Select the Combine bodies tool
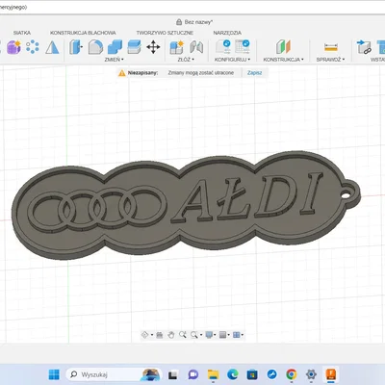Viewport: 385px width, 385px height. point(115,47)
